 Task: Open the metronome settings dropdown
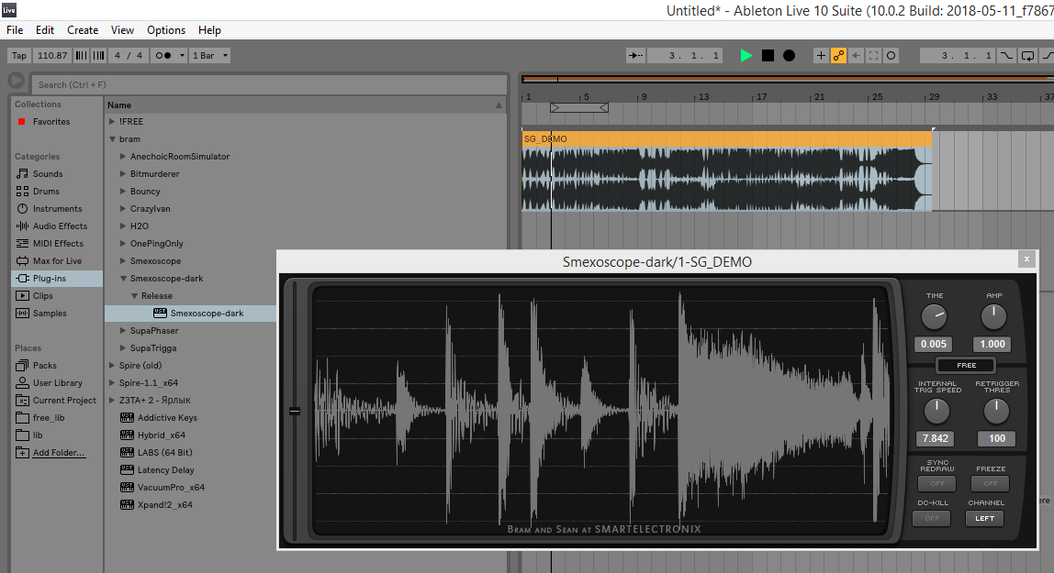[182, 56]
